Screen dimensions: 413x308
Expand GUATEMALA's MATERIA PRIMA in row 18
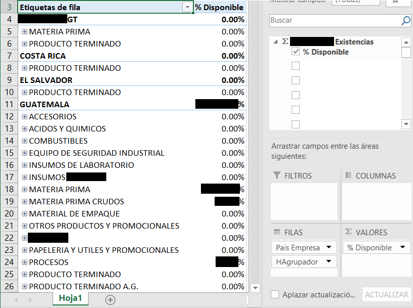(24, 189)
